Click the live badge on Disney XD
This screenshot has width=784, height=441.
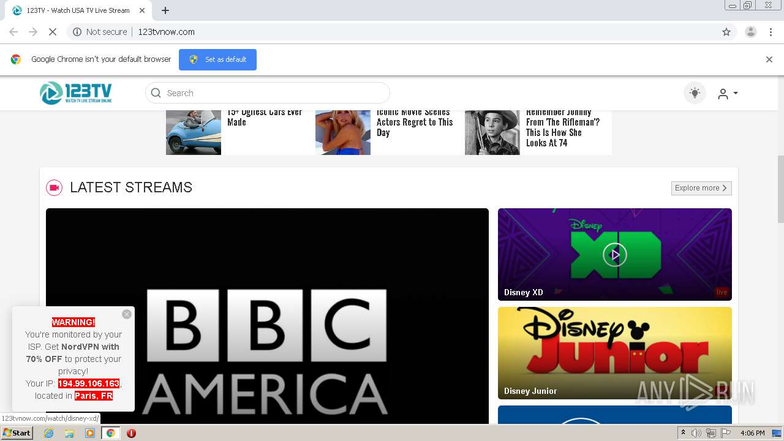click(722, 292)
